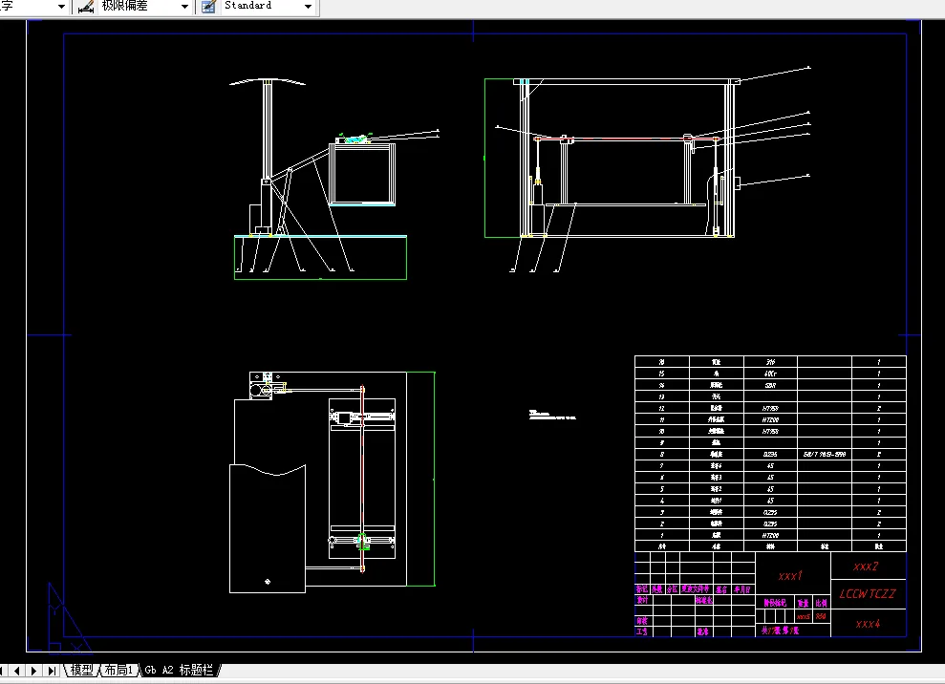This screenshot has width=945, height=684.
Task: Click the HT200 cell in bottom row of parts list
Action: click(x=770, y=535)
